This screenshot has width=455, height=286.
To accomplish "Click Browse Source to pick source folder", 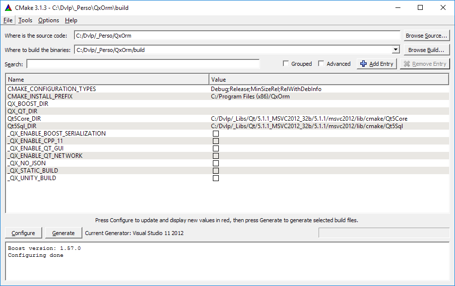I will click(425, 35).
